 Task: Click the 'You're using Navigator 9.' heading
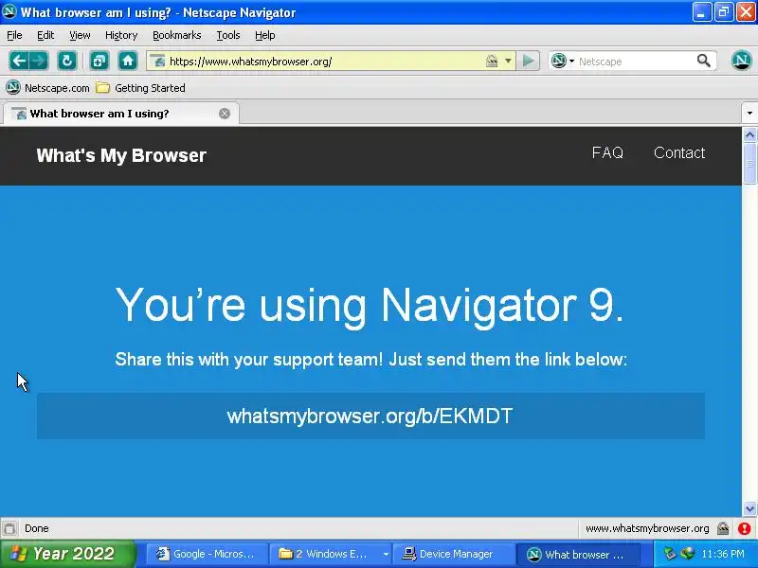click(370, 305)
